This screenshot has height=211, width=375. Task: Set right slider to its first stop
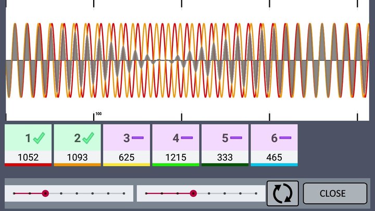[x=146, y=193]
